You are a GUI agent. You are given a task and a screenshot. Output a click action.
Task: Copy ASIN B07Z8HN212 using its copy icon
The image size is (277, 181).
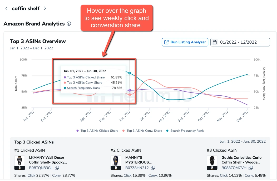[153, 168]
